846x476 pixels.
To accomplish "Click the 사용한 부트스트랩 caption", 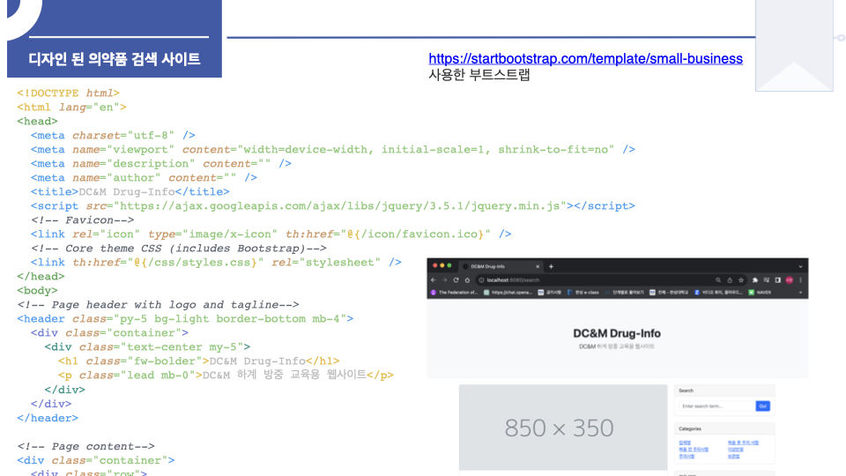I will pyautogui.click(x=479, y=74).
